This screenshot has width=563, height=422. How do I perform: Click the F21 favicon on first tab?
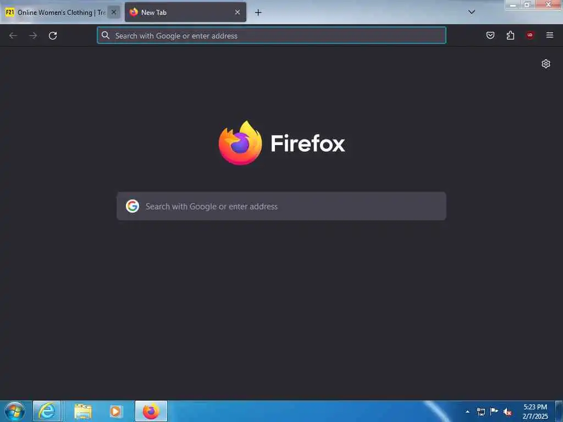click(x=10, y=12)
